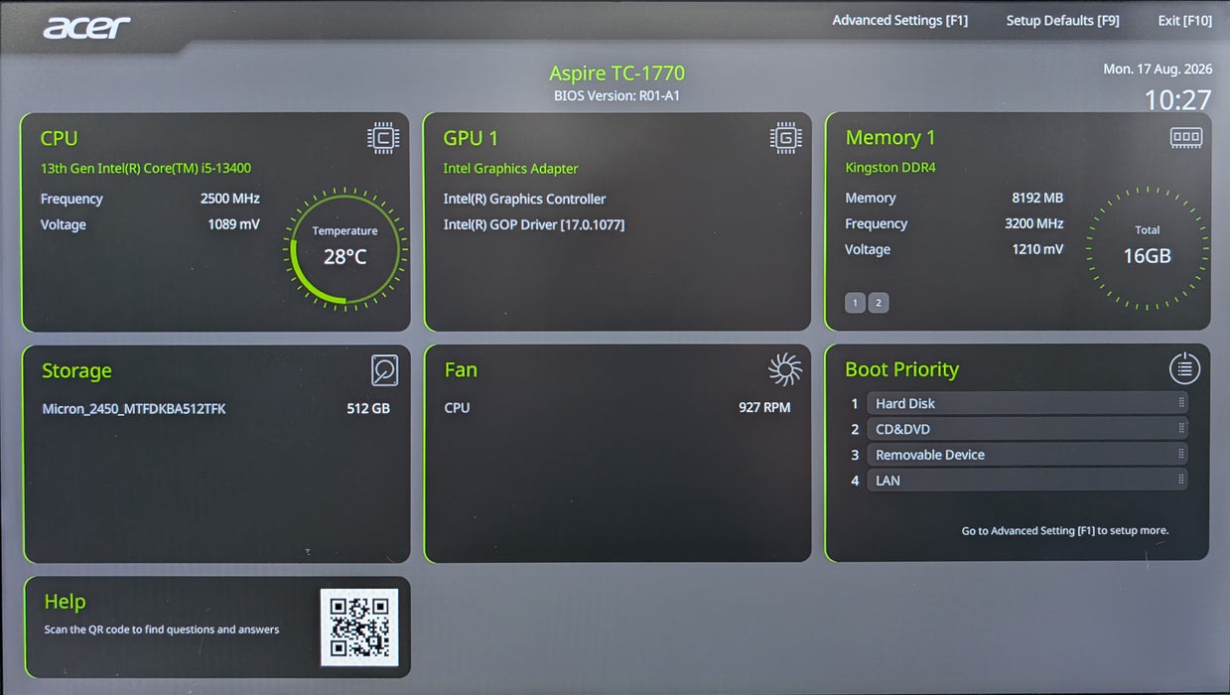
Task: Click the GPU 1 heading
Action: (471, 138)
